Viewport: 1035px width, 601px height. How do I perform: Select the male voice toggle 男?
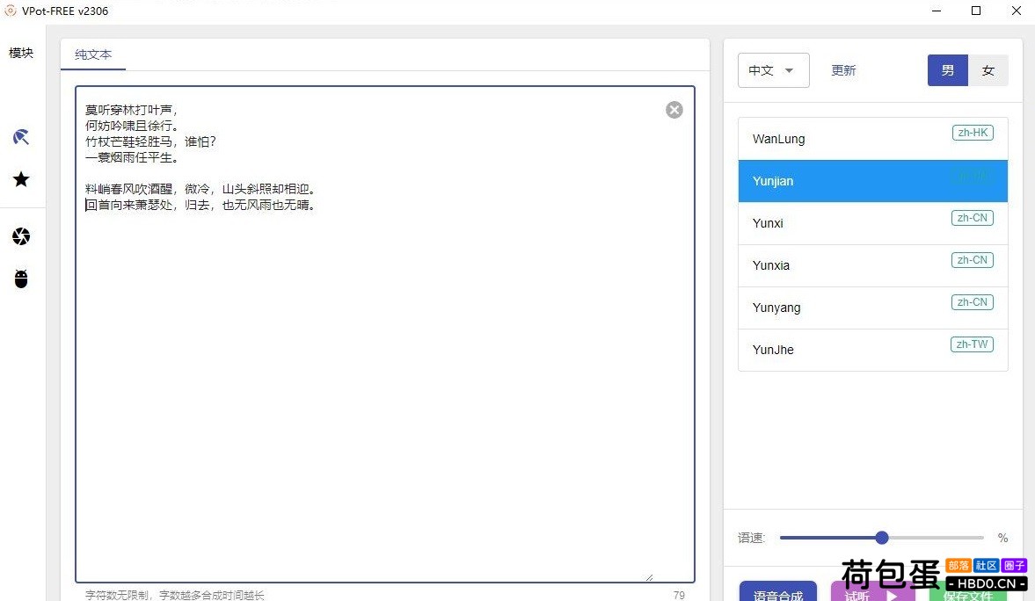coord(948,70)
